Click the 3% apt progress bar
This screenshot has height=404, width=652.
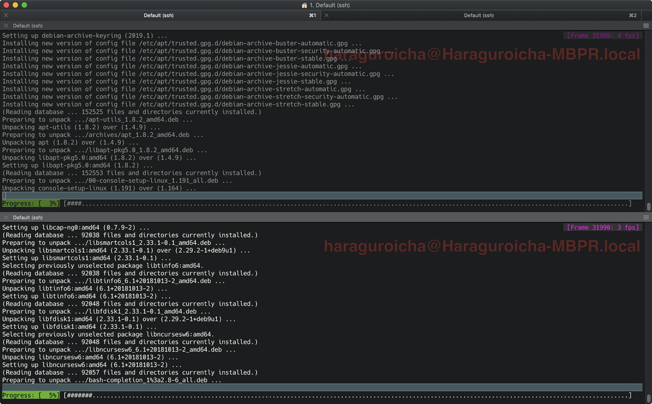347,204
